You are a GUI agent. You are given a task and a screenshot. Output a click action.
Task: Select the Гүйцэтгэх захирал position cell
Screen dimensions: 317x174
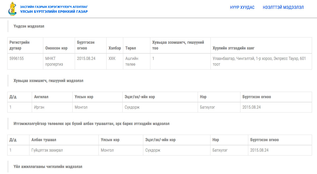click(64, 150)
